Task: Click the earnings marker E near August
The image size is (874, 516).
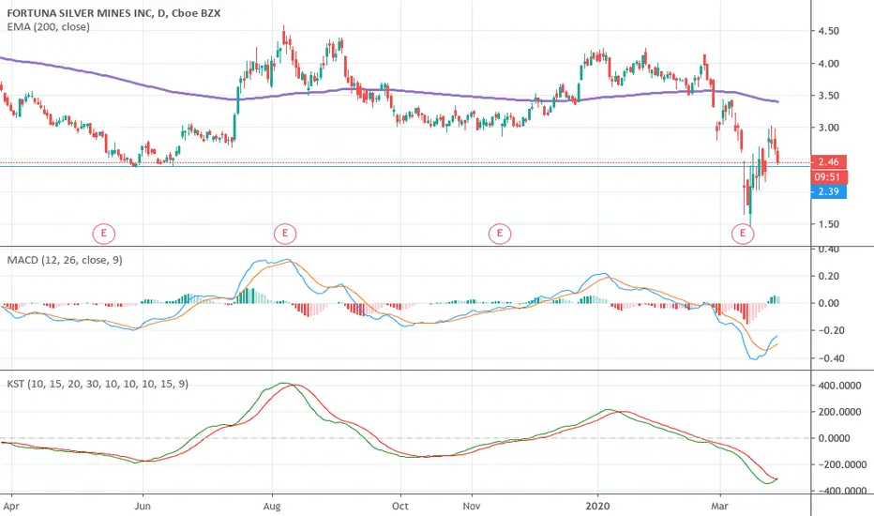Action: click(285, 234)
